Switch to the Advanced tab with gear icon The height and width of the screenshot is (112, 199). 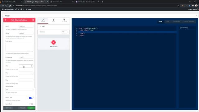point(64,21)
